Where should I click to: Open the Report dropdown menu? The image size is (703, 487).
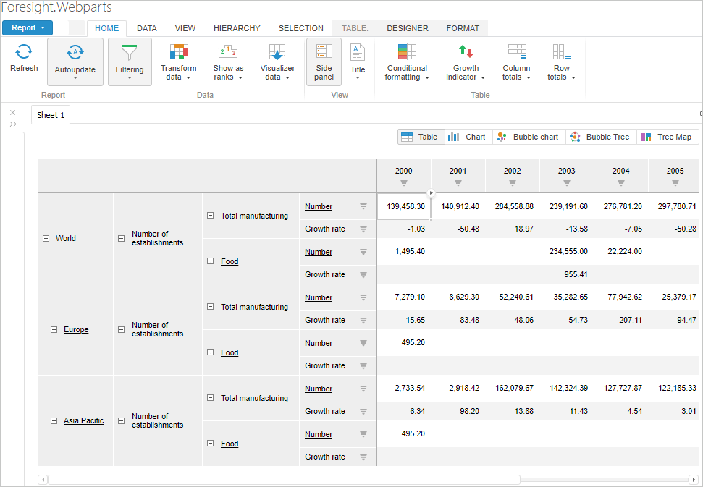click(28, 28)
